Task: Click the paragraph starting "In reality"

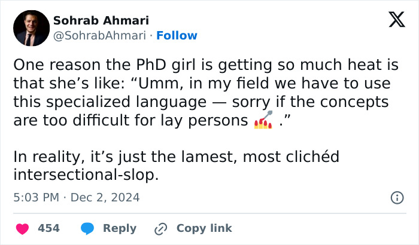Action: (176, 166)
